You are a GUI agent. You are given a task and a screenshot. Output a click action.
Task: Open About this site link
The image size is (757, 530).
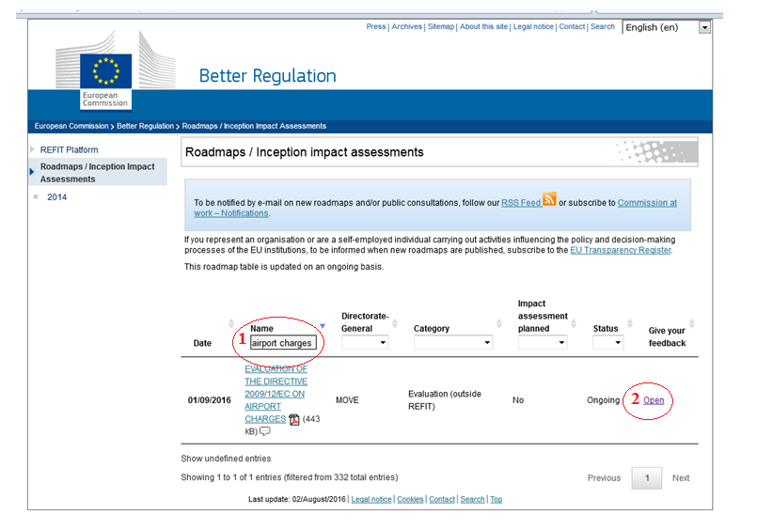(483, 26)
